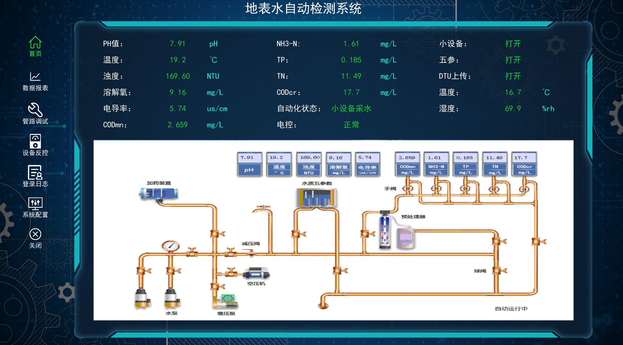Click the valve under the TP display
623x345 pixels.
point(465,188)
